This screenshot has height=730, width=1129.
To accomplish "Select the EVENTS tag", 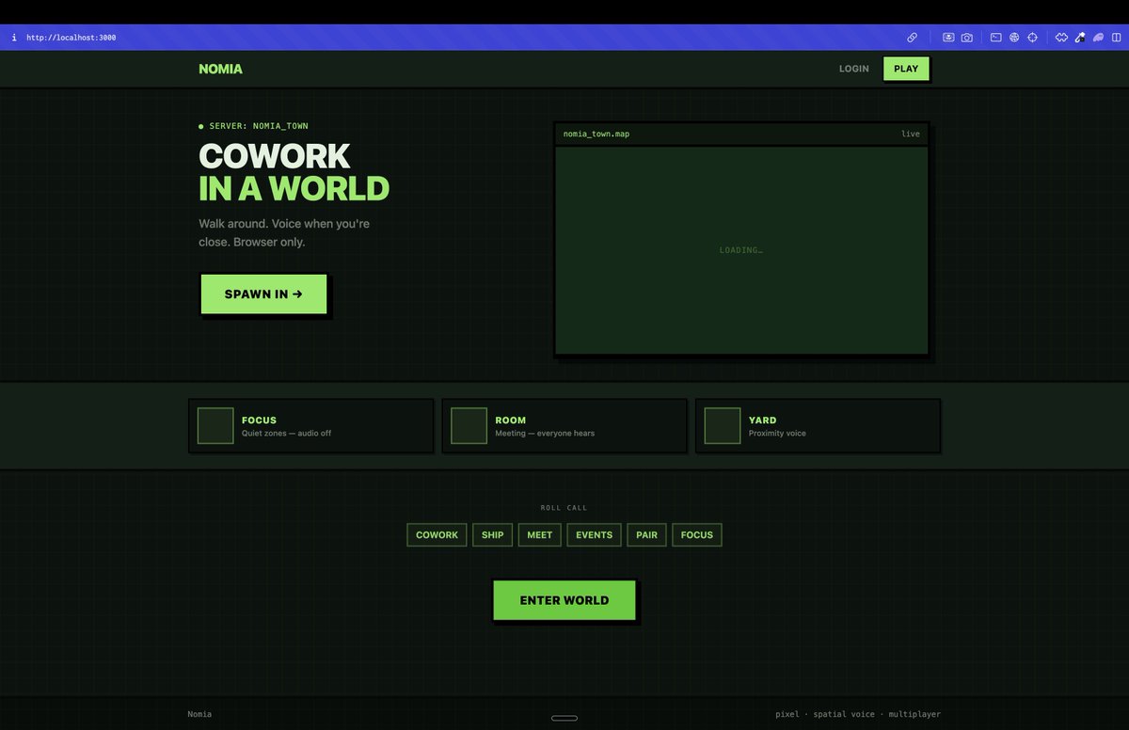I will [x=595, y=535].
